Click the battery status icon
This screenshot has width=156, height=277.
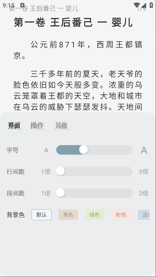tap(151, 5)
